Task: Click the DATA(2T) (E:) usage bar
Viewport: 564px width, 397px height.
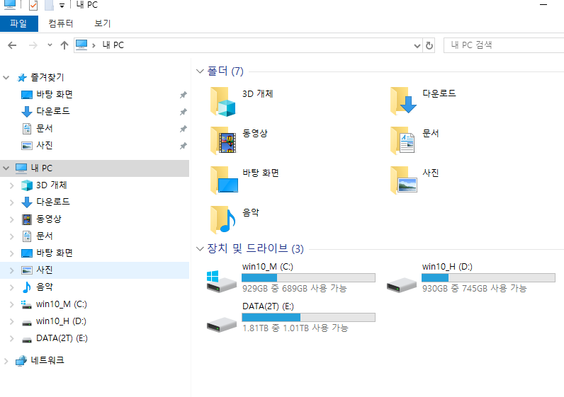Action: click(x=309, y=317)
